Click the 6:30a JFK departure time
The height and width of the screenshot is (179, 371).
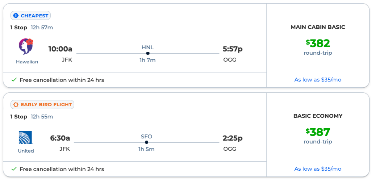(x=60, y=138)
